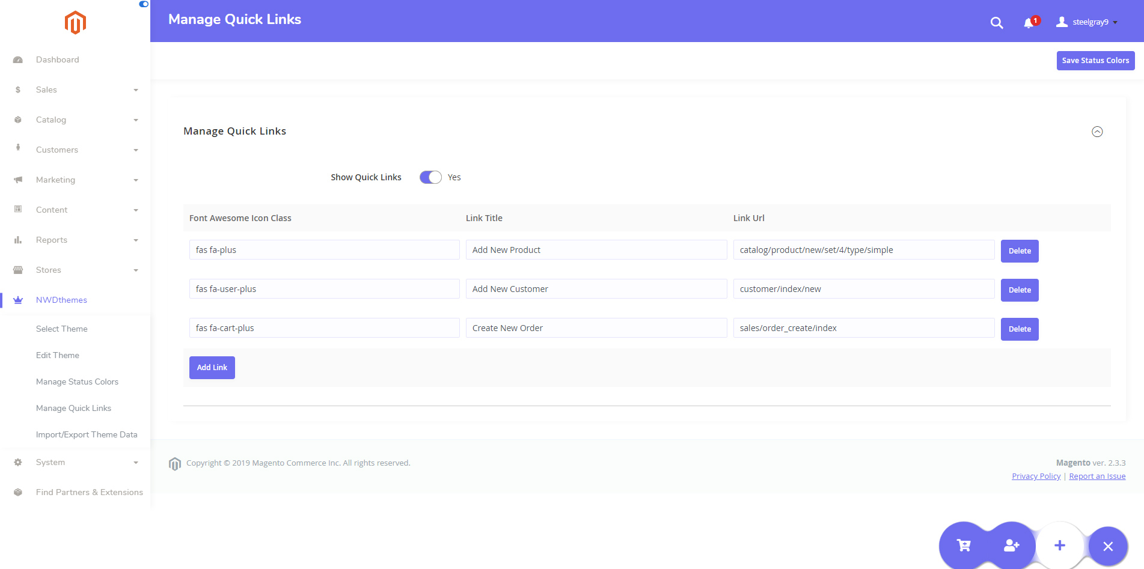
Task: Click the 'fas fa-cart-plus' icon class field
Action: click(x=325, y=328)
